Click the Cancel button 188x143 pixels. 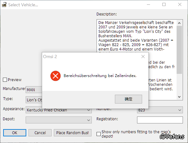40,133
